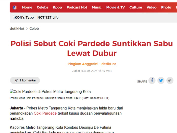Open Celebs menu item

pos(42,7)
